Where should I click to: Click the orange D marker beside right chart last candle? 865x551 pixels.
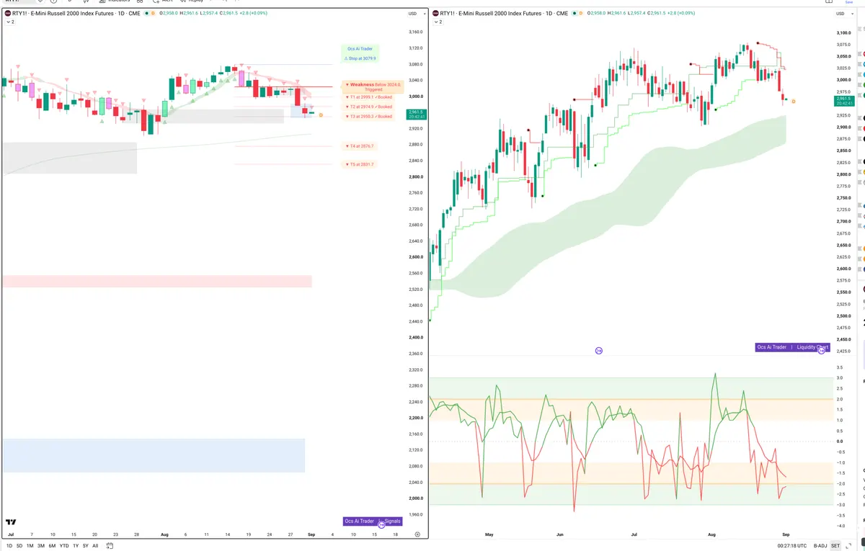(794, 102)
